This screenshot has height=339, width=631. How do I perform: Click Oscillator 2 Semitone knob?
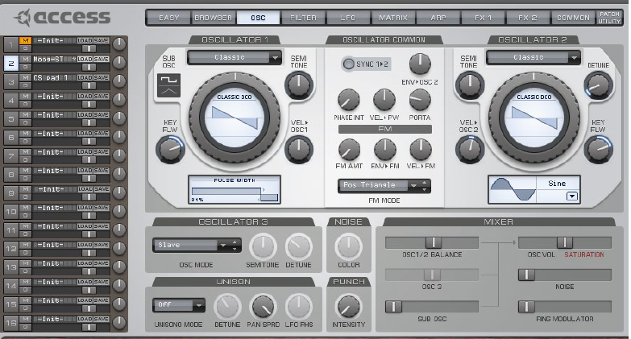(x=470, y=85)
